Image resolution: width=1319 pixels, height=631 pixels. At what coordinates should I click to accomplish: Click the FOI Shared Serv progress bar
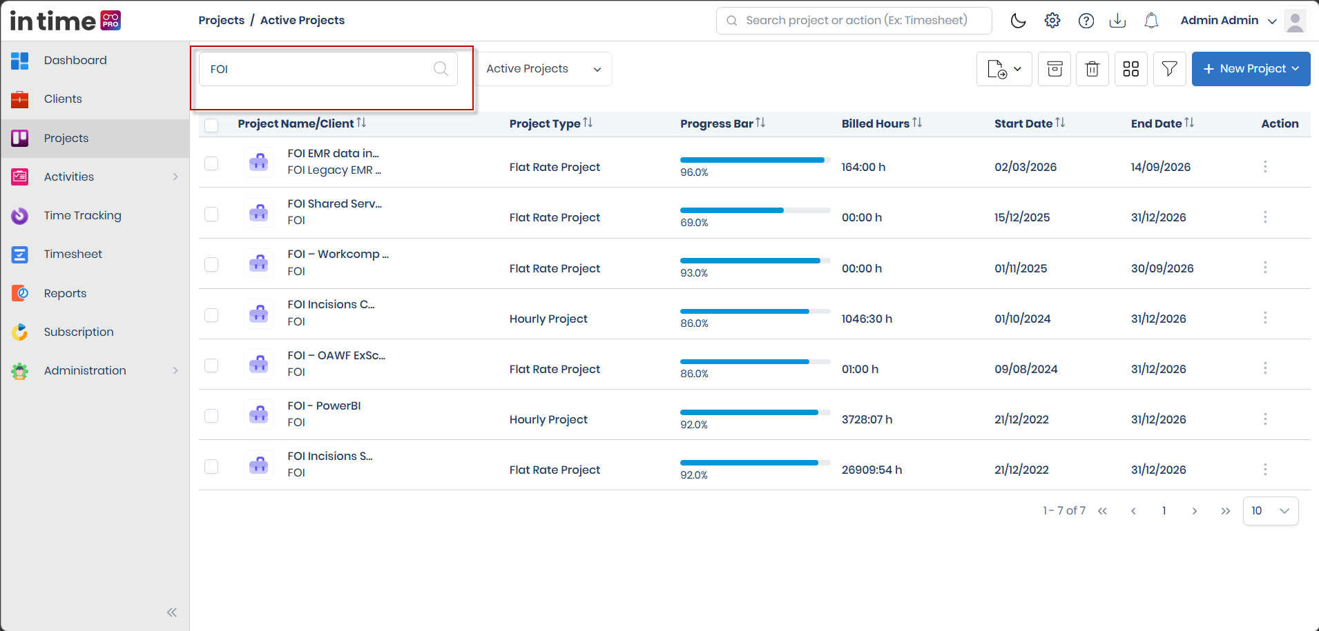755,210
